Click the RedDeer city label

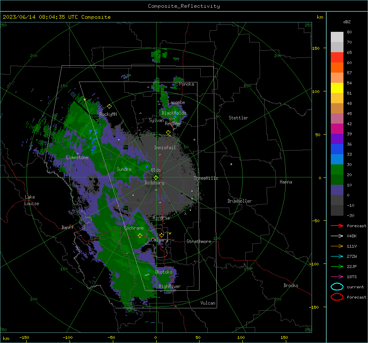[x=173, y=124]
